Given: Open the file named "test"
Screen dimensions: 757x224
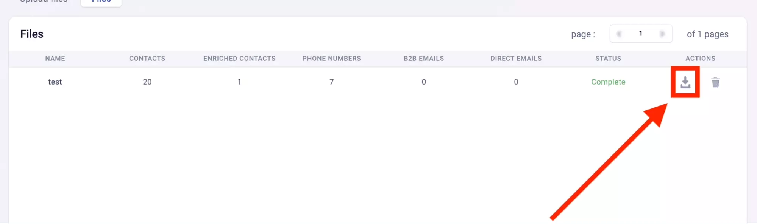Looking at the screenshot, I should click(55, 82).
